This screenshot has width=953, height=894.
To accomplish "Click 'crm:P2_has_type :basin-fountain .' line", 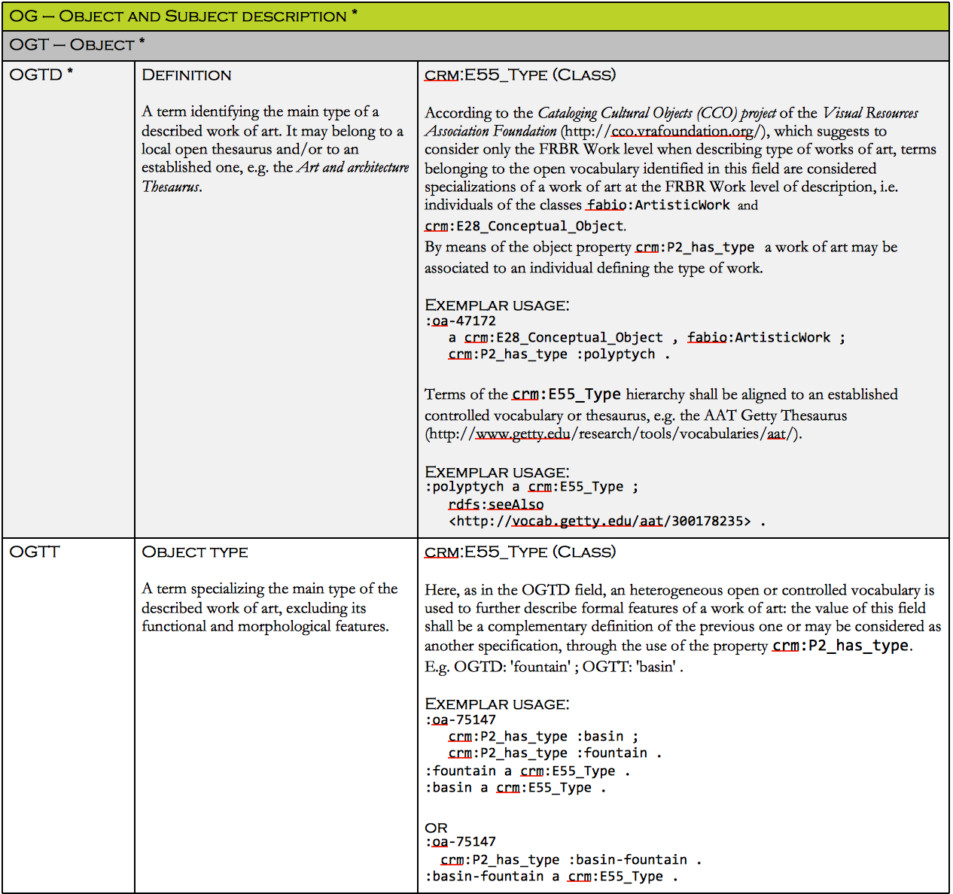I will pos(571,859).
